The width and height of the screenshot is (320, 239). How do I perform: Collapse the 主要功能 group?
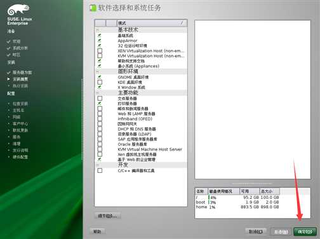(98, 93)
